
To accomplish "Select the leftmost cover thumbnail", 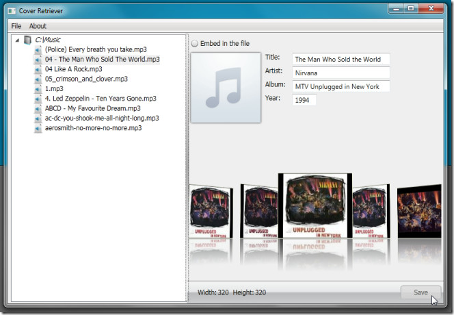I will point(211,212).
